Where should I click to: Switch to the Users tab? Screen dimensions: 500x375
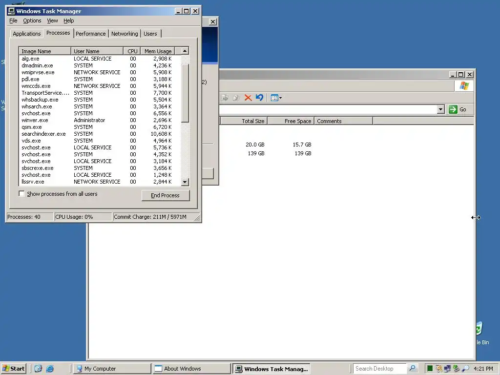[x=150, y=34]
